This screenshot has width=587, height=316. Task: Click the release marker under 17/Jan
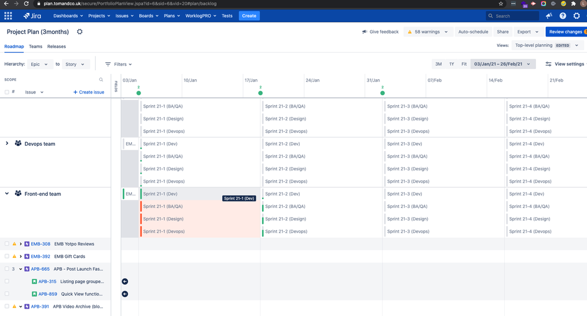[260, 93]
